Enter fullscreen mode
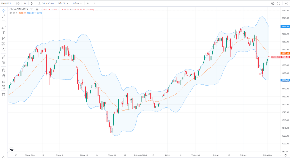Screen dimensions: 290x158 coord(279,3)
